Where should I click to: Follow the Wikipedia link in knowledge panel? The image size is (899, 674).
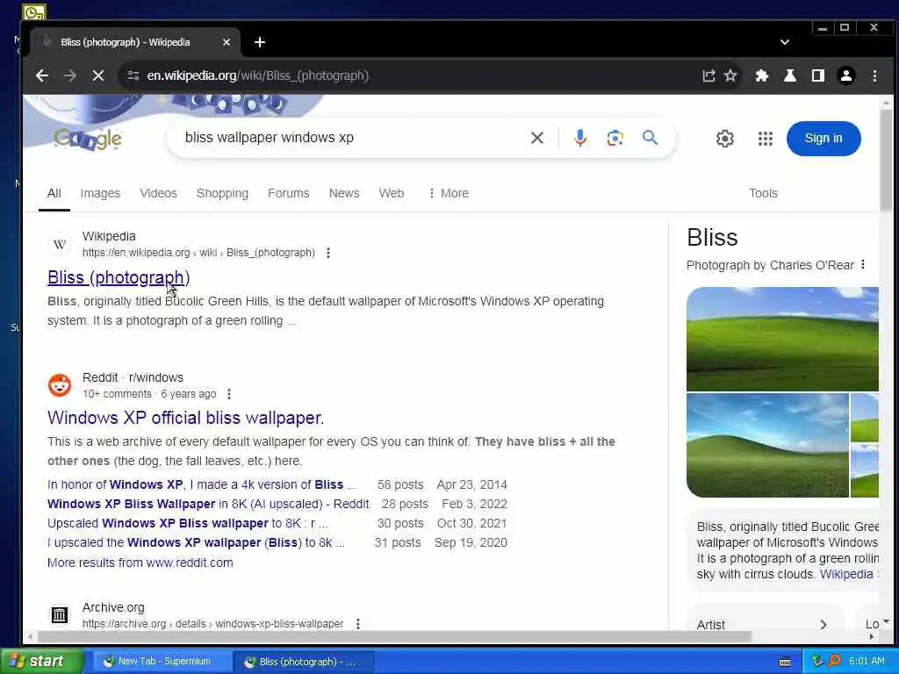pyautogui.click(x=846, y=574)
